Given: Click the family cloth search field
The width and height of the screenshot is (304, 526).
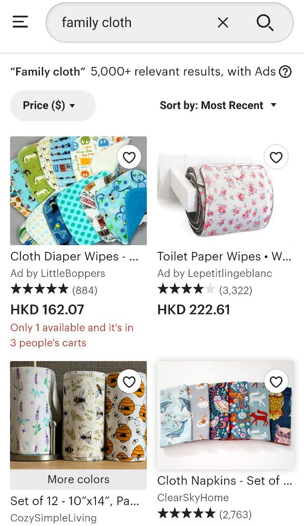Looking at the screenshot, I should click(134, 23).
